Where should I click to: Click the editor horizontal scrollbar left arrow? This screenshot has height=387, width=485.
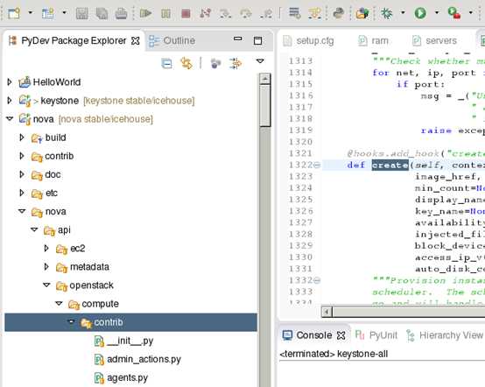[327, 312]
